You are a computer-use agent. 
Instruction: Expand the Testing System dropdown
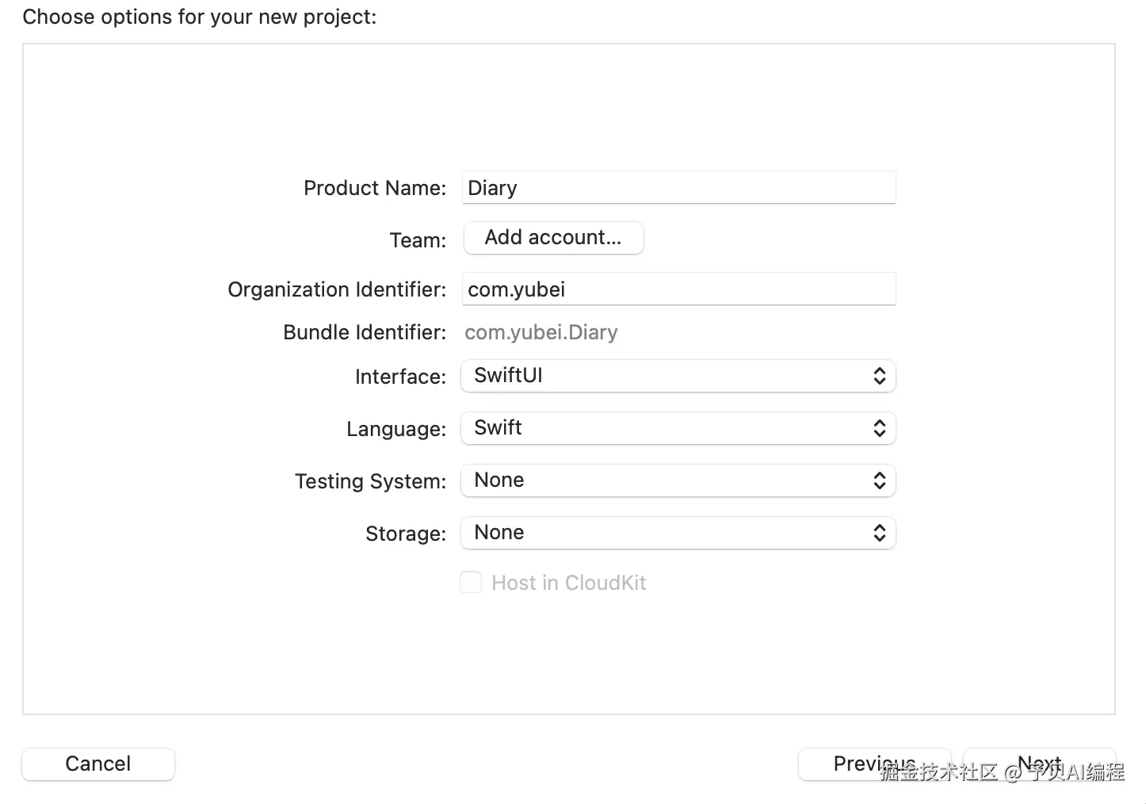pos(678,480)
